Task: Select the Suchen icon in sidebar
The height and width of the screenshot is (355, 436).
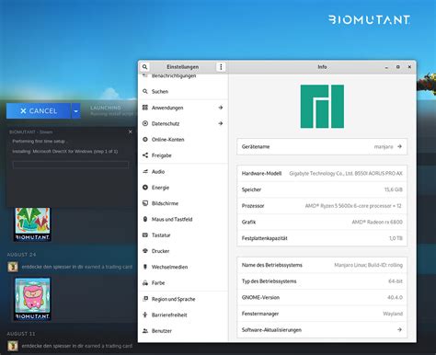Action: [145, 91]
